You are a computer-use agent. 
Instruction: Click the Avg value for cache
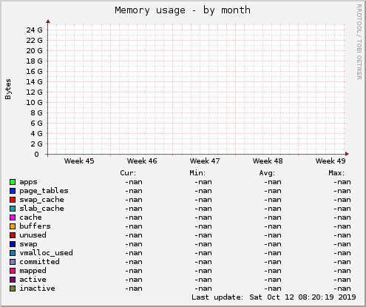pyautogui.click(x=273, y=217)
